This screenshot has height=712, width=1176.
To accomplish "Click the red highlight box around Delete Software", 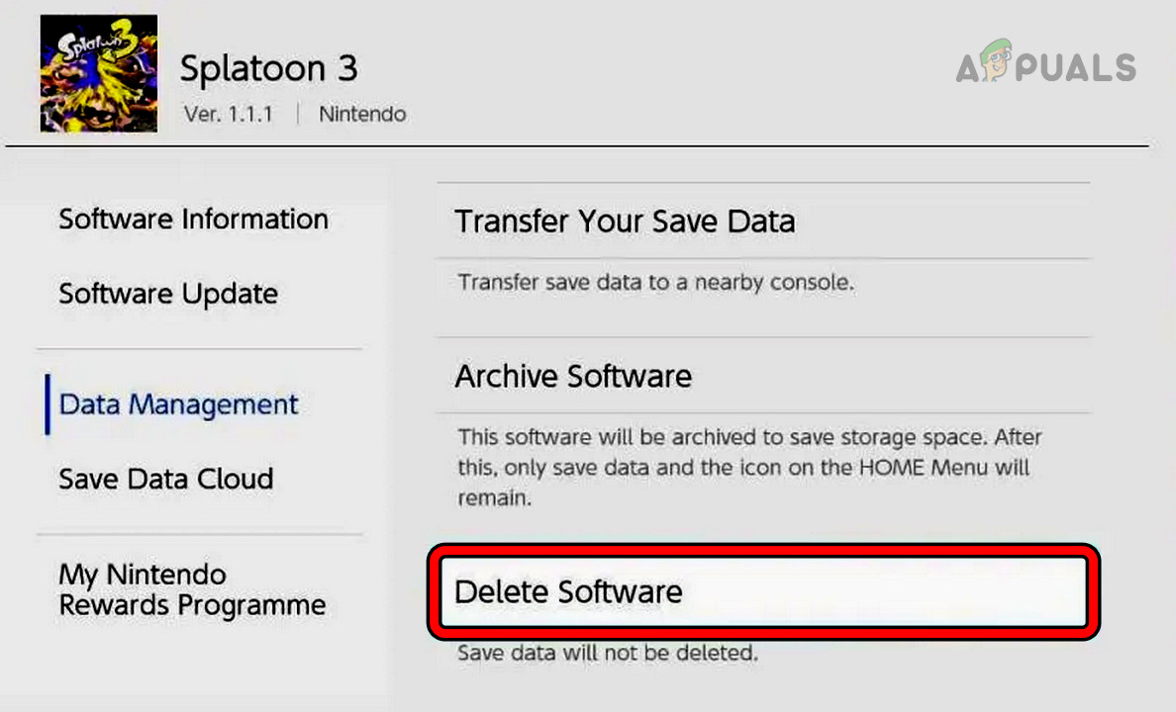I will pyautogui.click(x=764, y=593).
